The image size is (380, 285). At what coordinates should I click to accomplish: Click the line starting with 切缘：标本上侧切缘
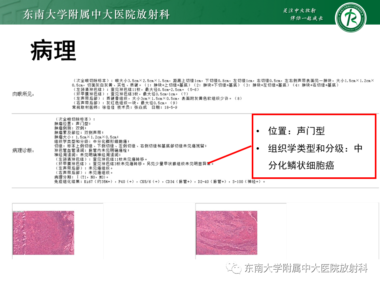tap(130, 146)
